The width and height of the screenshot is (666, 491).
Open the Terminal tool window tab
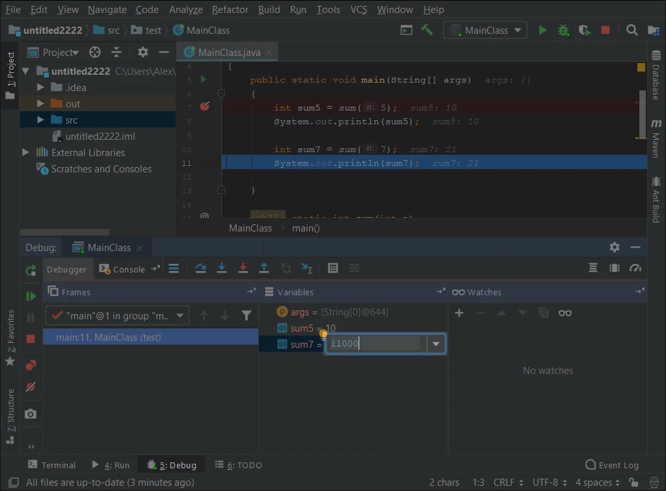pos(52,465)
